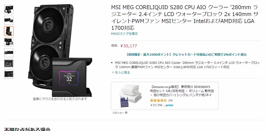Select the seventh product thumbnail image

click(x=9, y=74)
